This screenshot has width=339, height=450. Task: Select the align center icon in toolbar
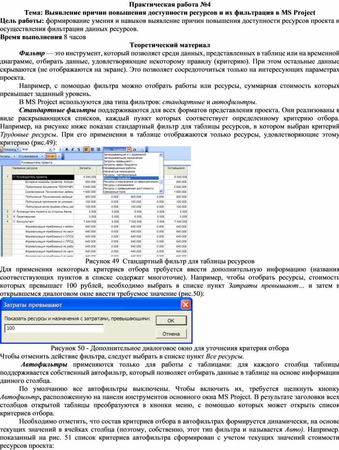coord(92,149)
